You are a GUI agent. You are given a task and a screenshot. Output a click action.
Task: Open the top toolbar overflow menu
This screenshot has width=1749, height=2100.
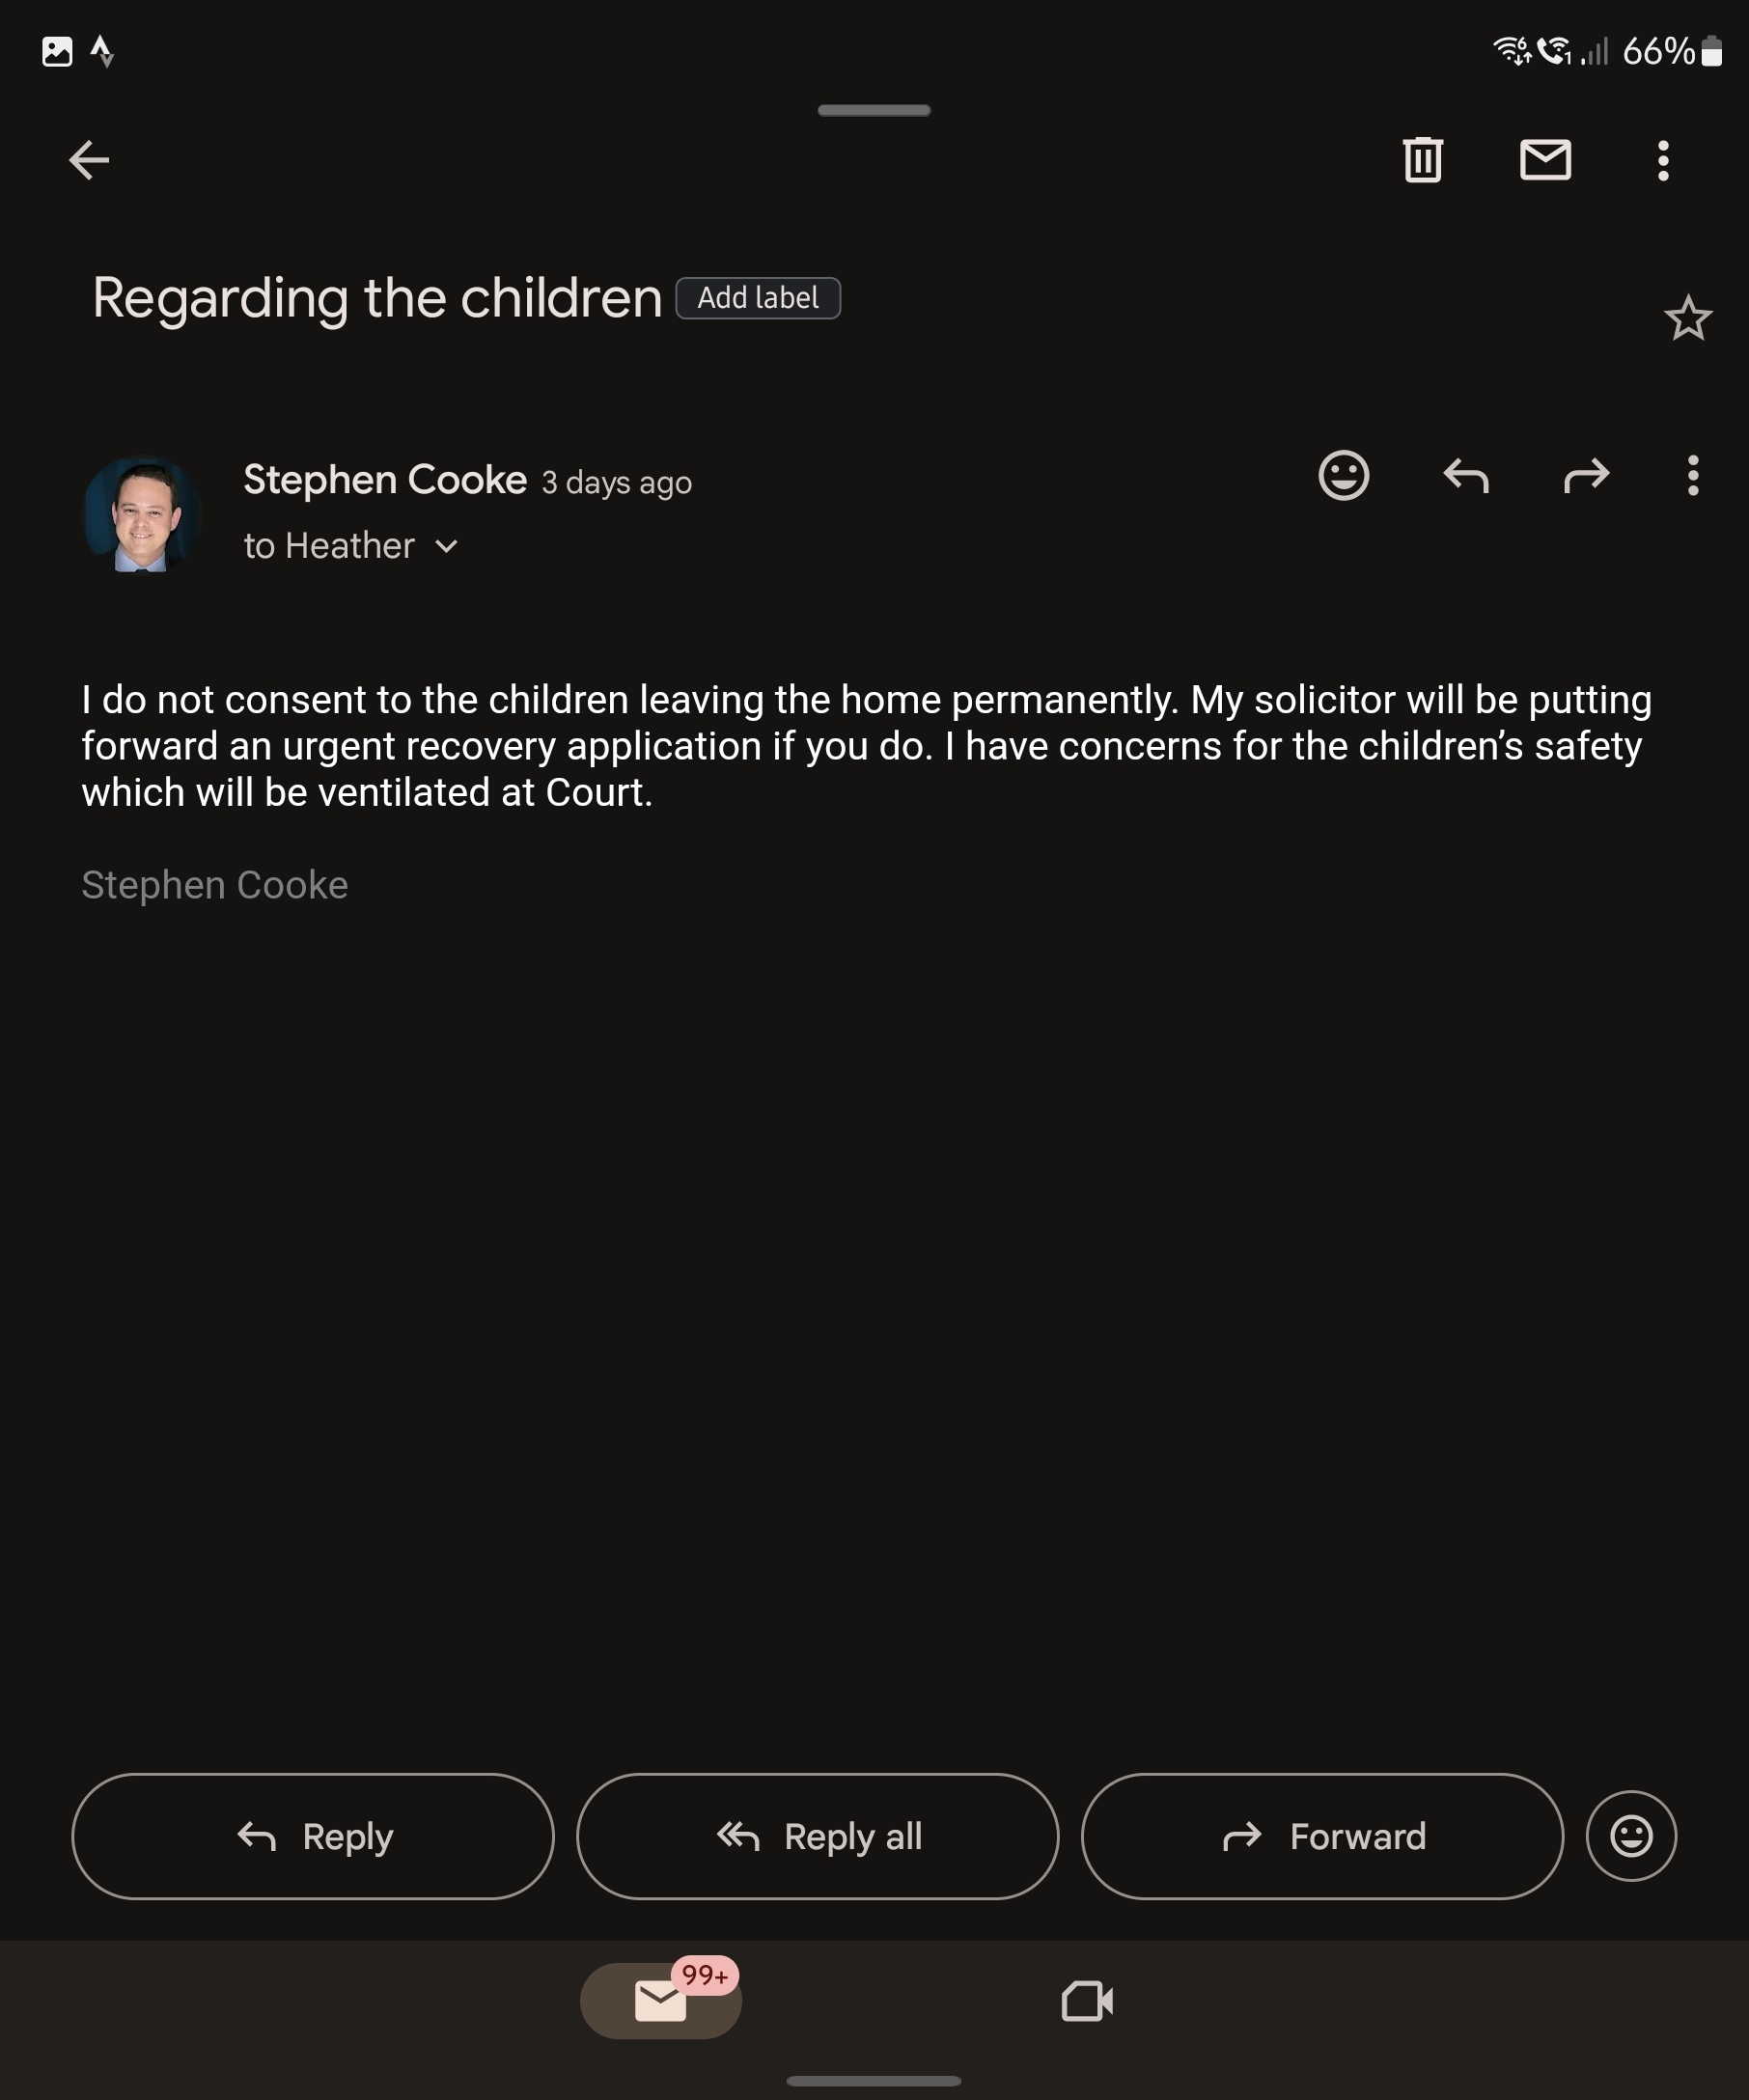point(1662,160)
